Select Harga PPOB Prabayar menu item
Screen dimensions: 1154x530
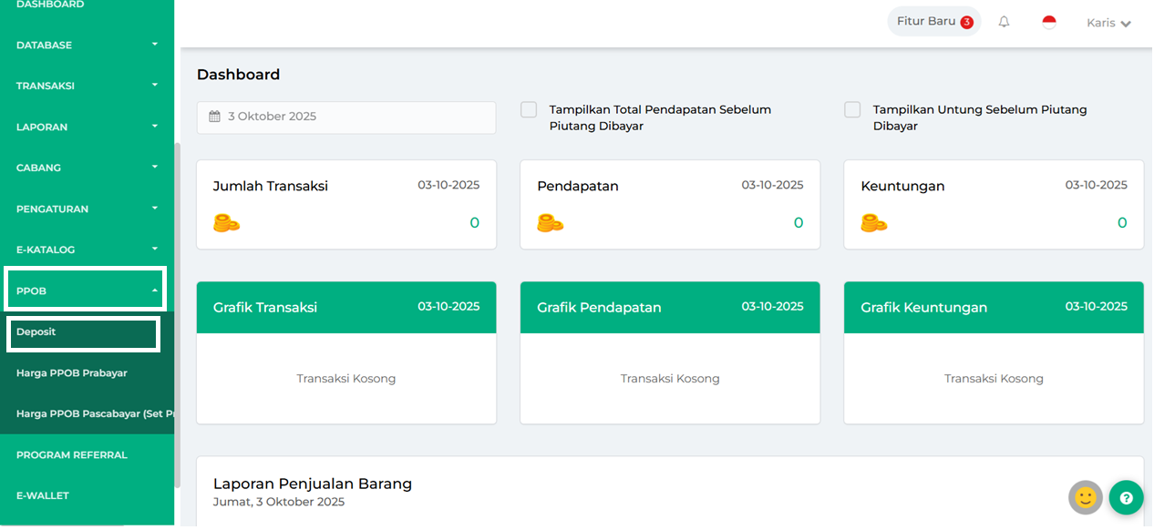tap(72, 372)
